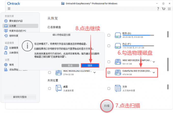Click 476.94 GB size text
173x113 pixels.
pos(127,74)
